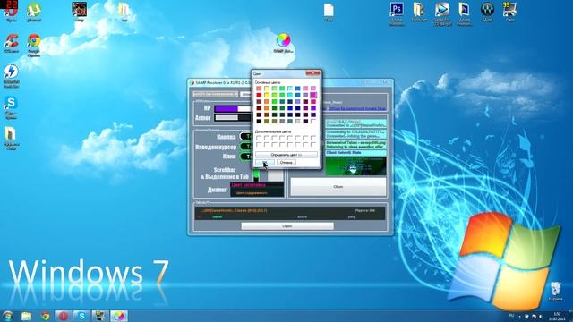
Task: Open the Google Chrome desktop shortcut
Action: [x=34, y=45]
